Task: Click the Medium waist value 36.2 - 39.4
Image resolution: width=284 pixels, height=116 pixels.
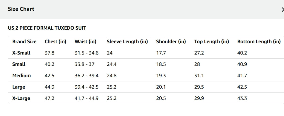Action: (x=87, y=76)
